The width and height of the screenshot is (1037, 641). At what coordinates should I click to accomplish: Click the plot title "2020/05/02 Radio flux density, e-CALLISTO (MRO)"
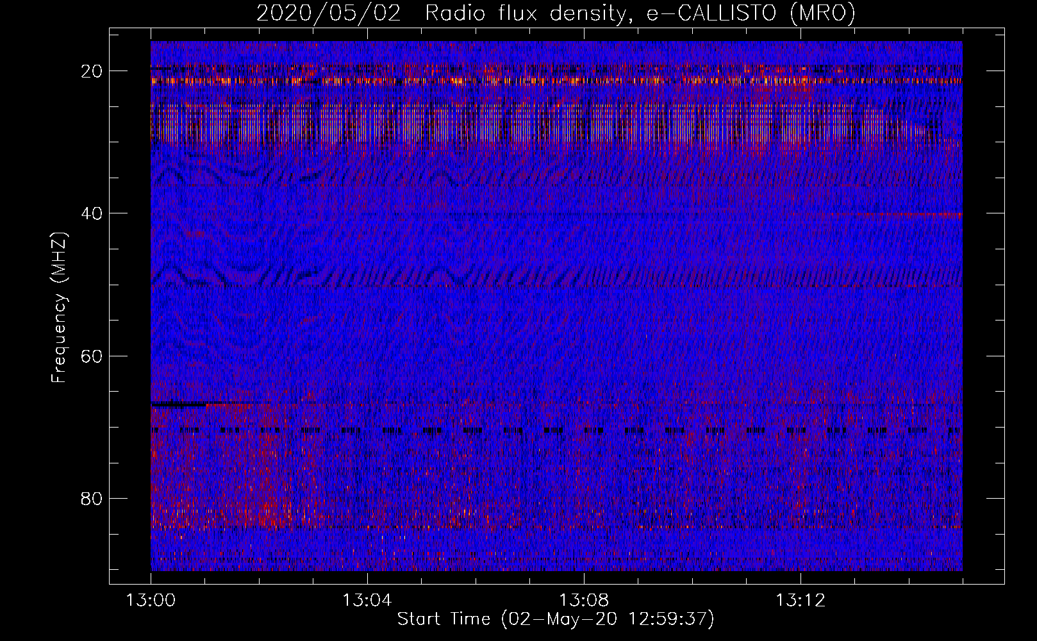tap(556, 13)
